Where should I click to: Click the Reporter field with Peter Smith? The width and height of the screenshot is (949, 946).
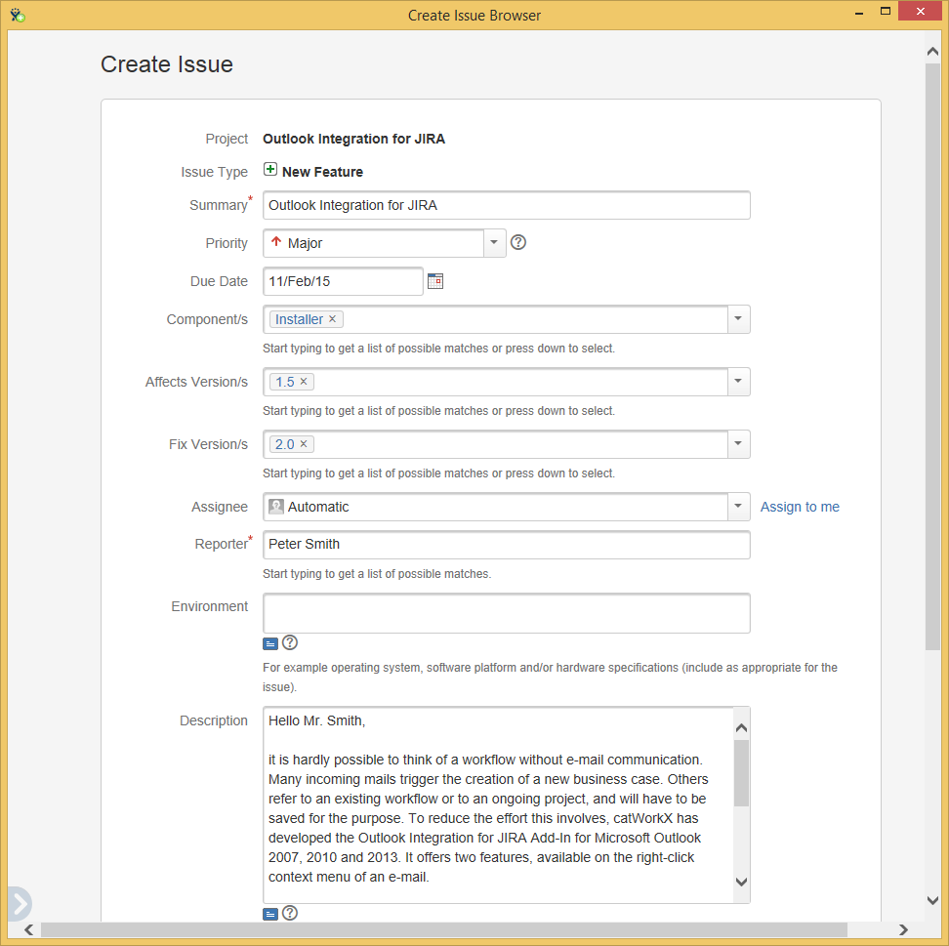click(506, 545)
